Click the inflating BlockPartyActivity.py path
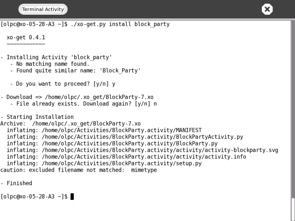This screenshot has width=295, height=221. point(142,137)
